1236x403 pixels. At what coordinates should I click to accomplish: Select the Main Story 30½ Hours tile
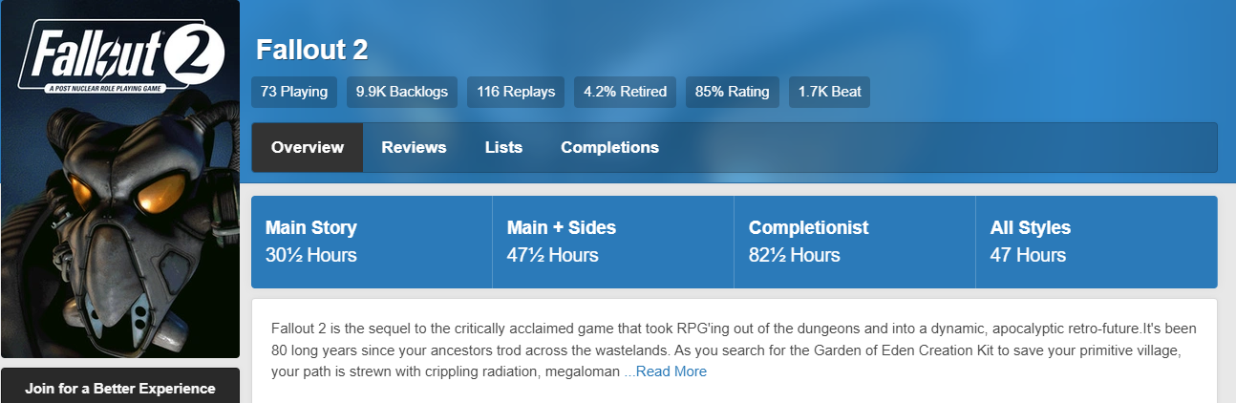372,242
